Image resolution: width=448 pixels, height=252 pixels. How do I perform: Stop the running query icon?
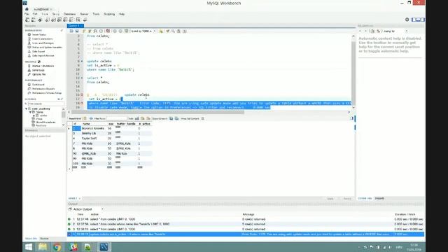pos(101,31)
